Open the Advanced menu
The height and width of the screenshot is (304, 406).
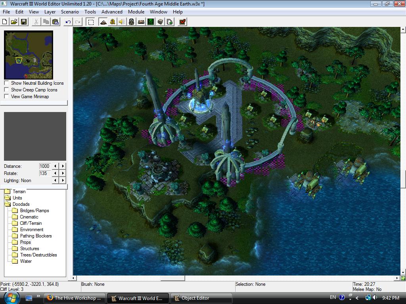pos(112,12)
